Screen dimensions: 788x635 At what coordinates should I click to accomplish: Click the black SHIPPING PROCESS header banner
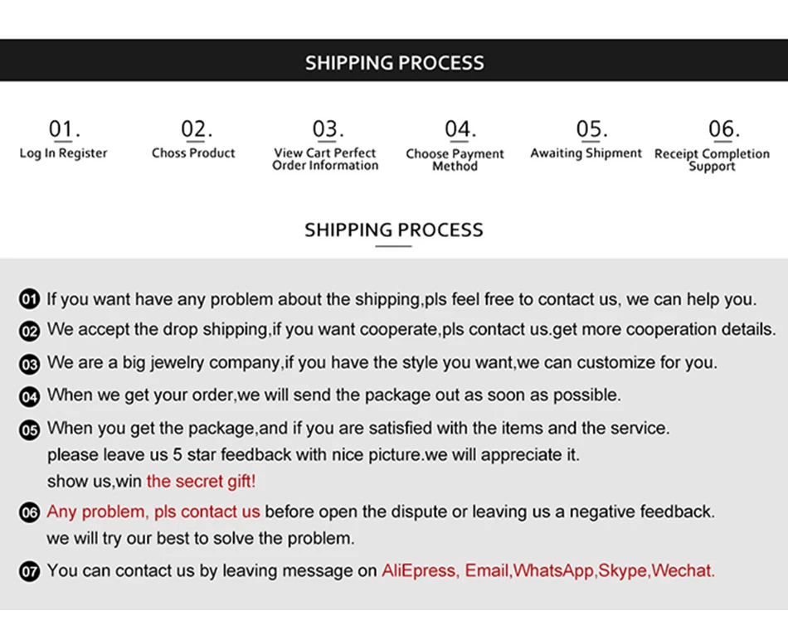pyautogui.click(x=394, y=61)
